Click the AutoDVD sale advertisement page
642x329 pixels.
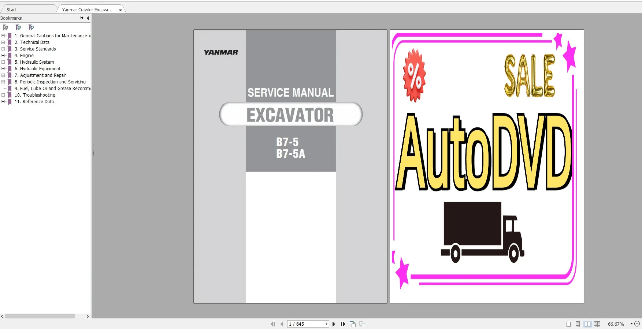[x=487, y=167]
